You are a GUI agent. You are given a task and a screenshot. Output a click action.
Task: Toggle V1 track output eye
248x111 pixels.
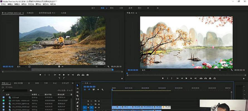99,108
